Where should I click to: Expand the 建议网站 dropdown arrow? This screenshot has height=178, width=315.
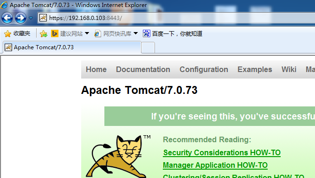click(x=87, y=33)
